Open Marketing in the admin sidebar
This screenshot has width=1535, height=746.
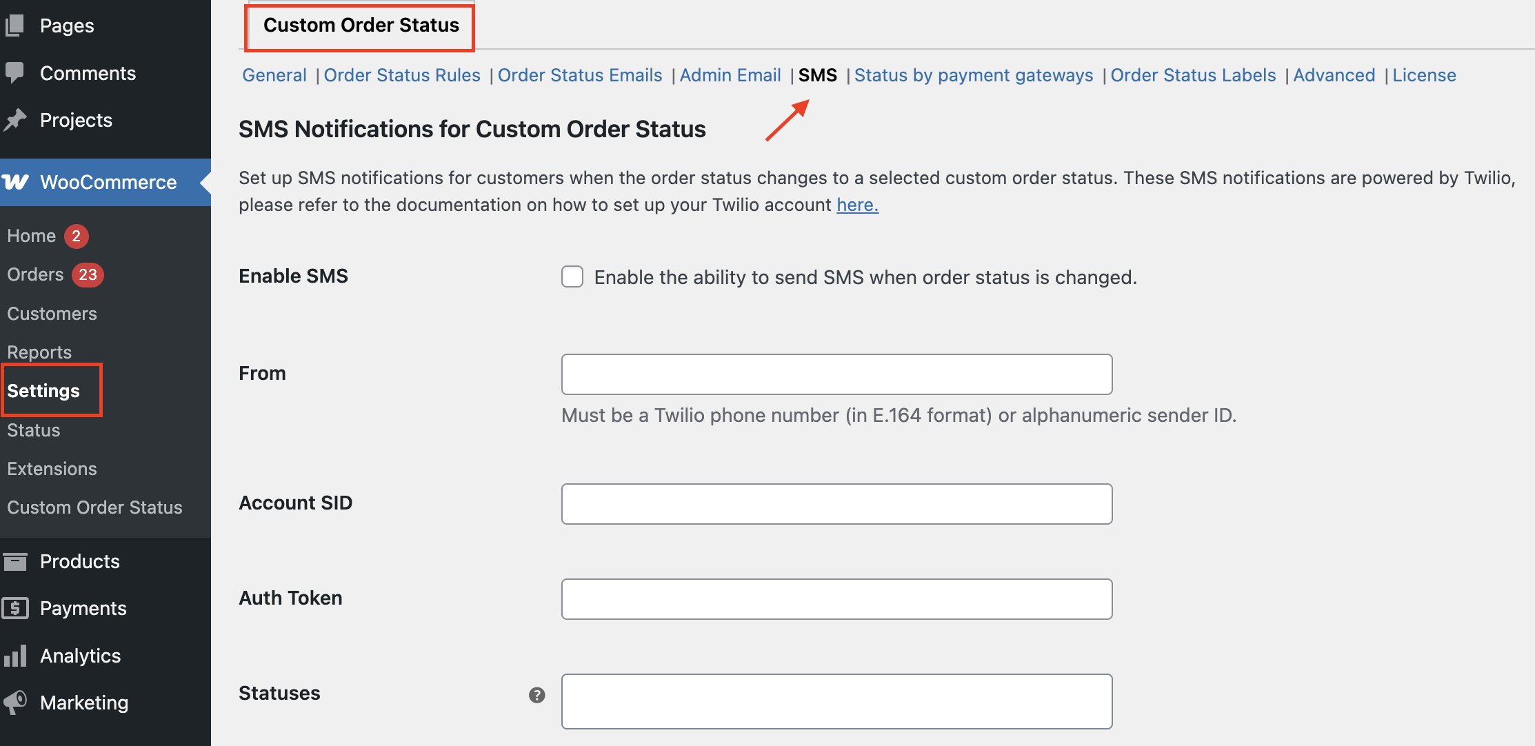point(84,703)
